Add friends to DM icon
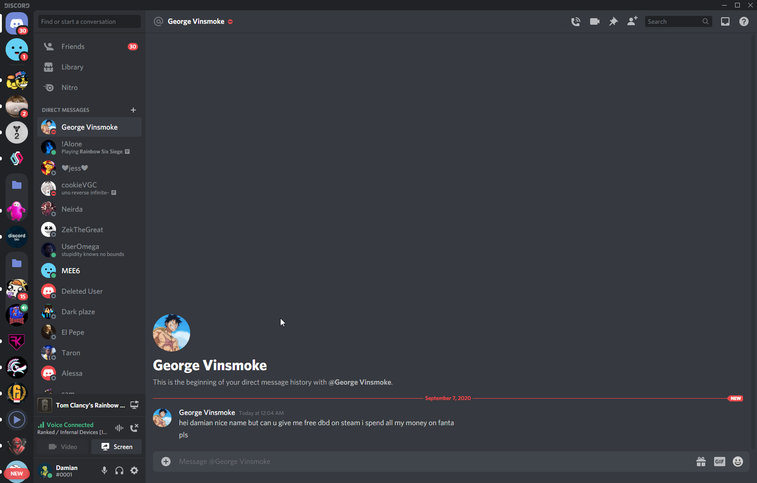The height and width of the screenshot is (483, 757). click(x=632, y=21)
